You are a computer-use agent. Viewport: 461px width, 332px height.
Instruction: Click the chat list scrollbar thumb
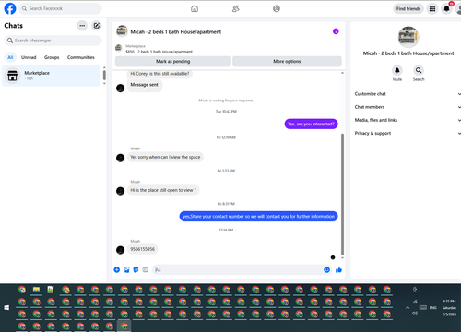pyautogui.click(x=104, y=76)
